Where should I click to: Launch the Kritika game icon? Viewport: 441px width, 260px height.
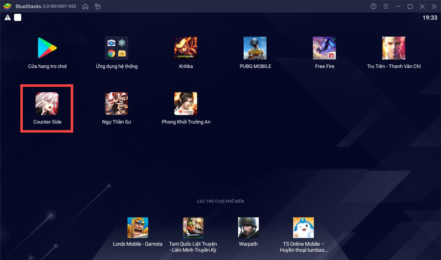pyautogui.click(x=186, y=48)
